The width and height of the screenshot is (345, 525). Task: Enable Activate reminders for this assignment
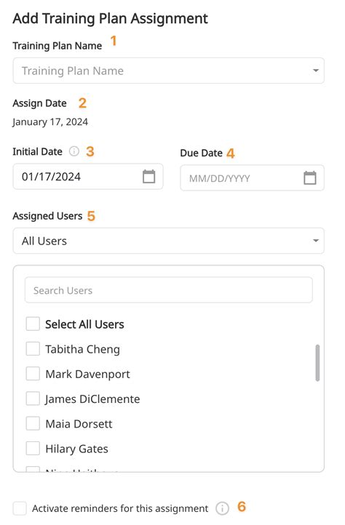20,508
